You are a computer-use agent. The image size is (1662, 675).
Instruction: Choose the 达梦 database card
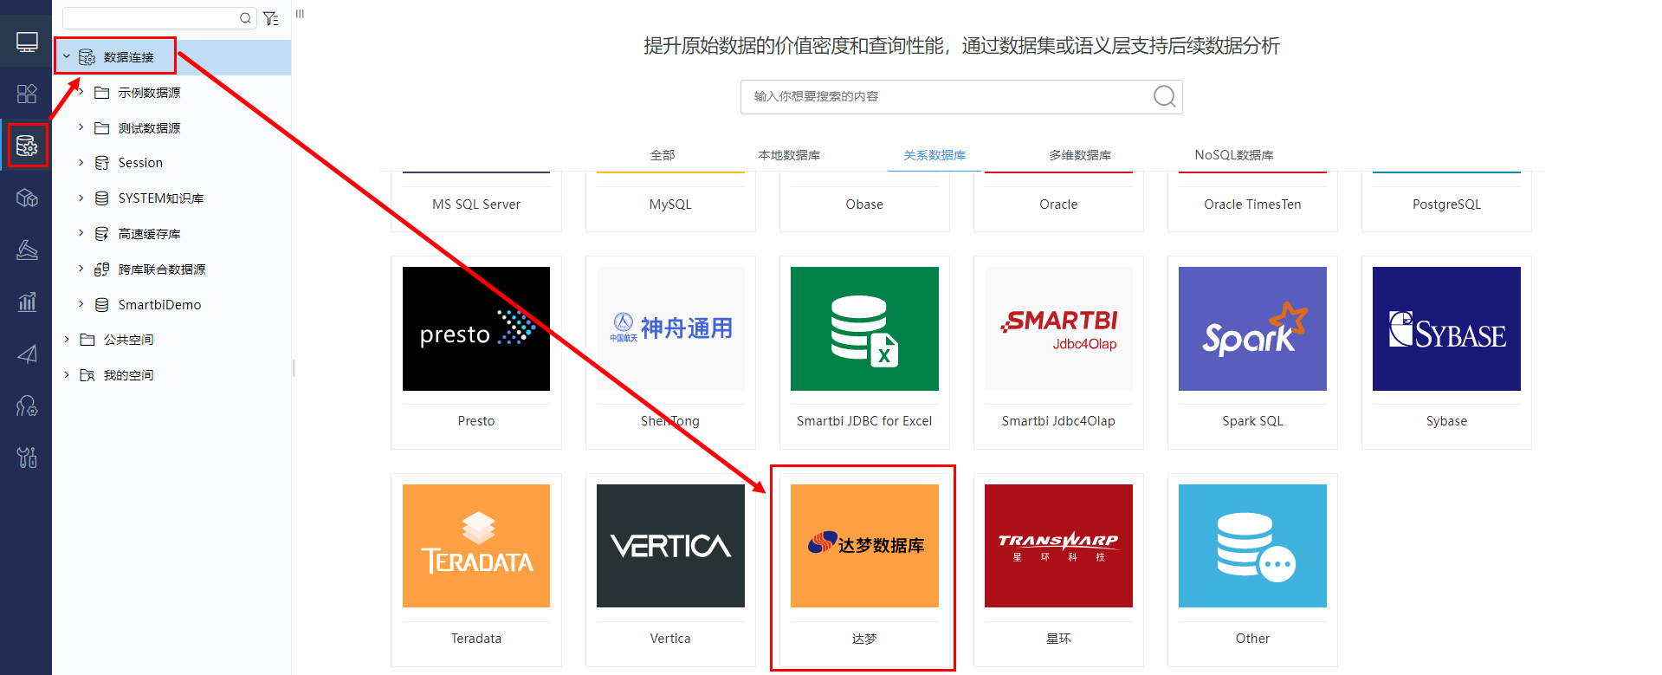(864, 570)
